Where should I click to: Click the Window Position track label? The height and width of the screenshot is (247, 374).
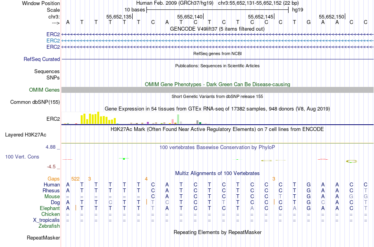point(41,3)
